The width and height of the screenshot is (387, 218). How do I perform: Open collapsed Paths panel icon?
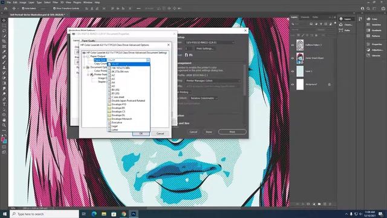[x=341, y=30]
